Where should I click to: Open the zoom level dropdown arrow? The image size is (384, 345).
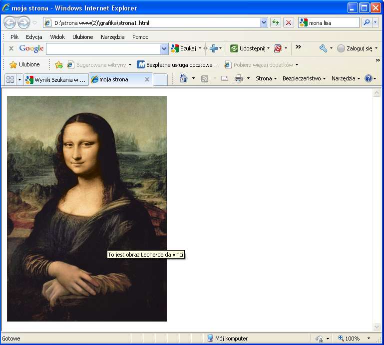pyautogui.click(x=369, y=339)
